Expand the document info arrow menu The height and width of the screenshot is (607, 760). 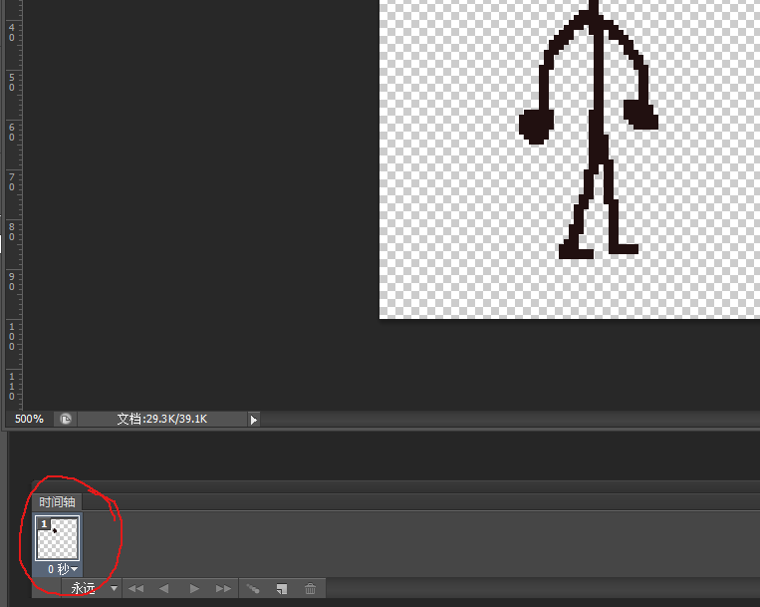tap(253, 420)
